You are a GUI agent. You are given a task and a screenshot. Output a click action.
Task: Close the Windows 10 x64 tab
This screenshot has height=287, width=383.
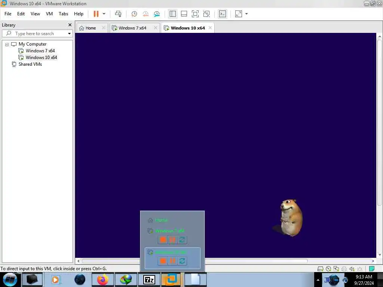click(210, 28)
